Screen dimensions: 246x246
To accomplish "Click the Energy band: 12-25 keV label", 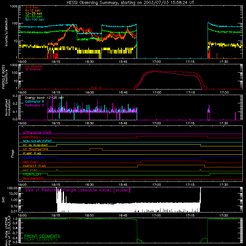I will click(x=45, y=98).
